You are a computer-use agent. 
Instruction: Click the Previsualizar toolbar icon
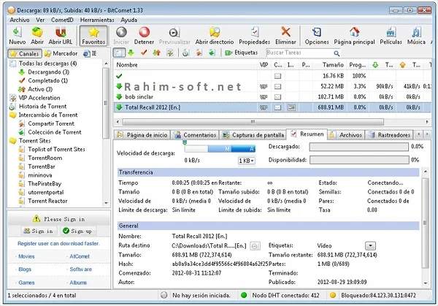[174, 36]
